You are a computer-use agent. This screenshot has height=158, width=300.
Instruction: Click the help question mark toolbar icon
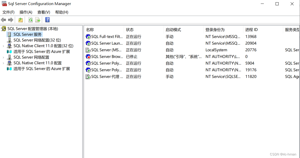(x=47, y=20)
